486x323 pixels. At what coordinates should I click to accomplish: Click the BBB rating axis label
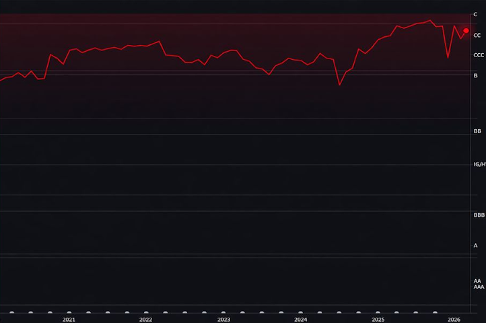[479, 215]
